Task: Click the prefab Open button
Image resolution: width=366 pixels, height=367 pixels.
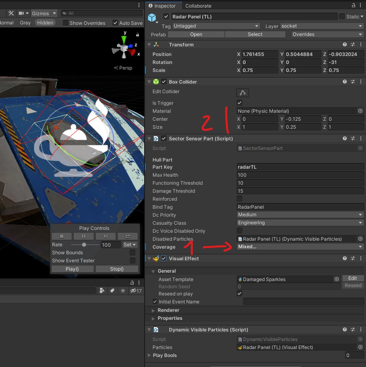Action: (196, 34)
